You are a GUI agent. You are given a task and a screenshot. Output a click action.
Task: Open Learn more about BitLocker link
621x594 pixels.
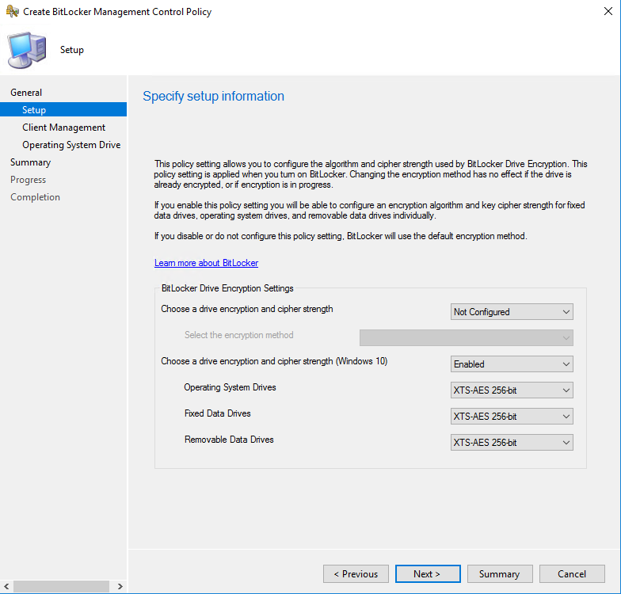click(206, 263)
